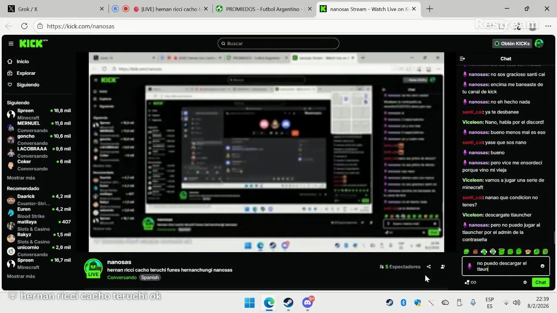Click the live stream video player

[x=266, y=152]
